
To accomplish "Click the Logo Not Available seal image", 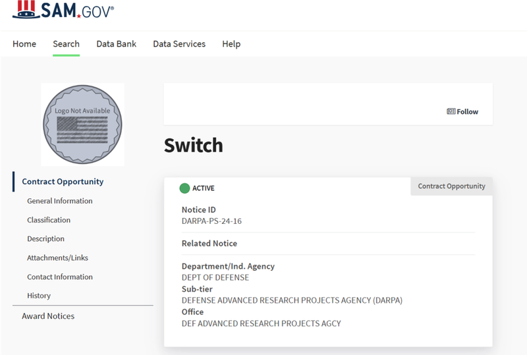I will (82, 124).
